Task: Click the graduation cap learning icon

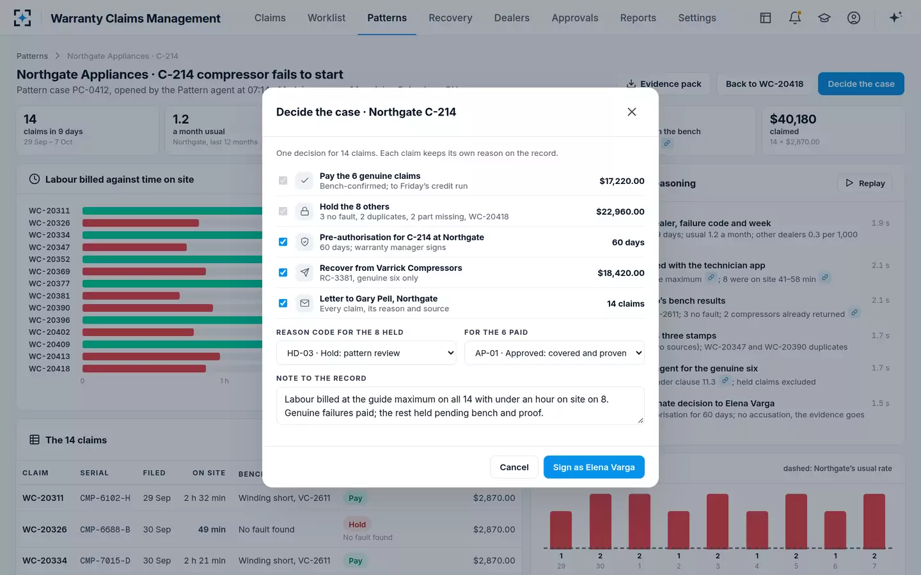Action: coord(824,18)
